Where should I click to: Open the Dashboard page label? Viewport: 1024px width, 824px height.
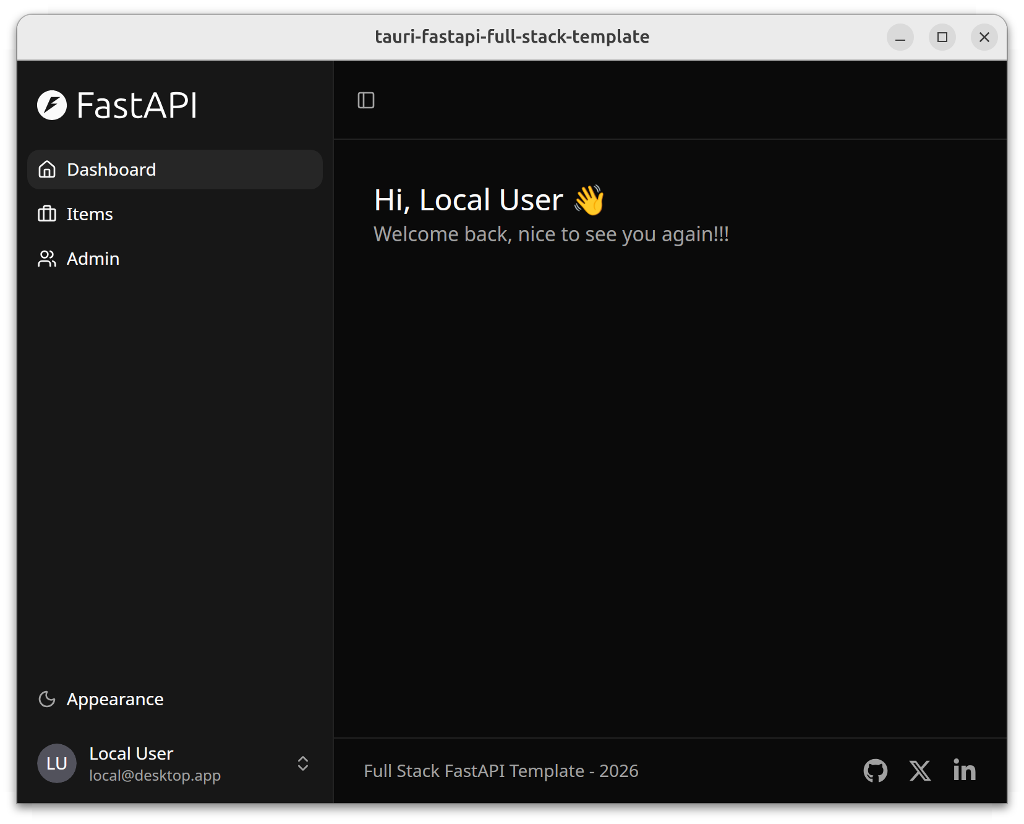point(111,170)
